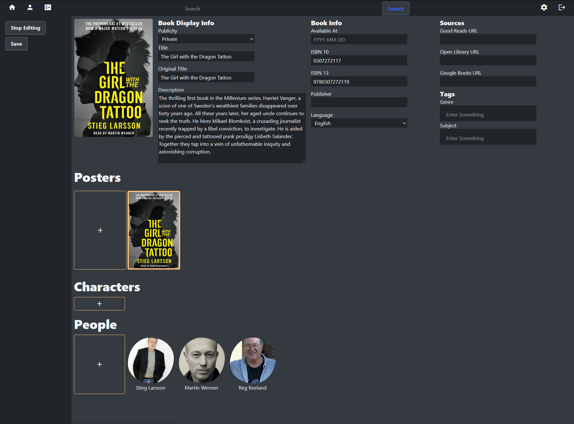
Task: Focus the Good Reads URL field
Action: 488,39
